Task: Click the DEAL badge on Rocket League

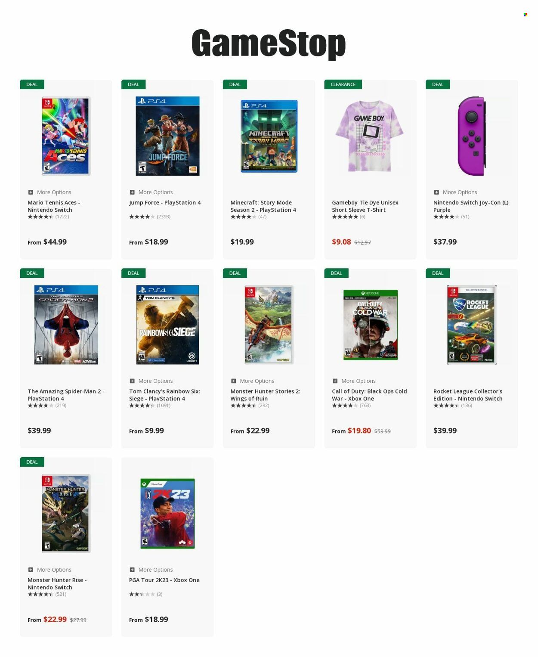Action: [438, 273]
